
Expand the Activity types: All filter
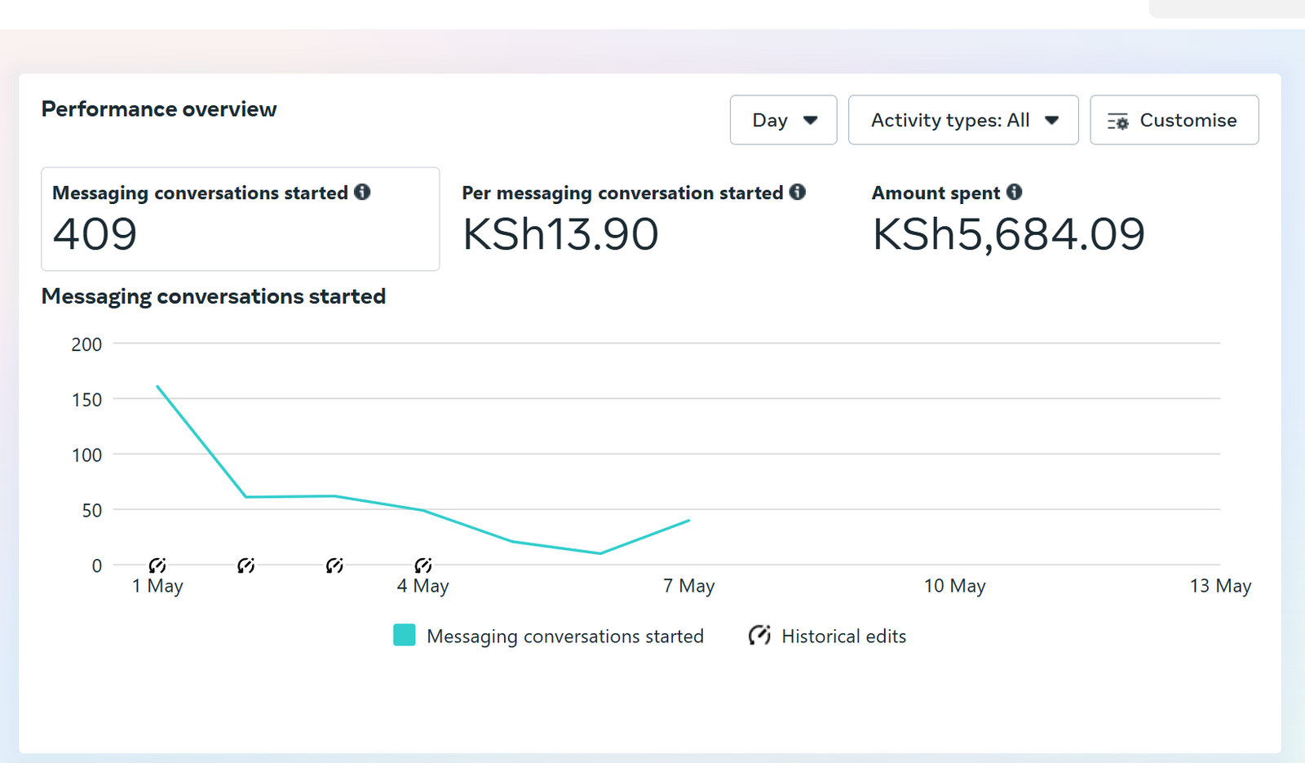pyautogui.click(x=962, y=120)
